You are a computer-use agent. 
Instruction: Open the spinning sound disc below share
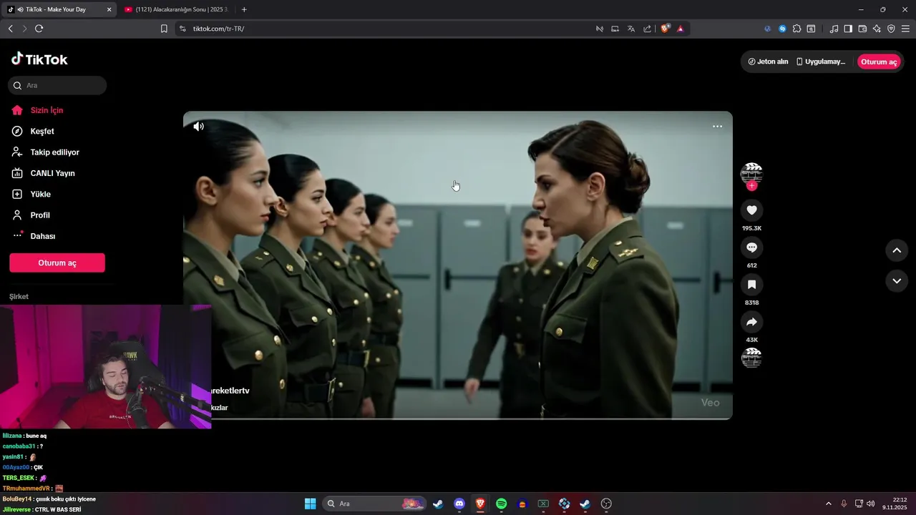pyautogui.click(x=751, y=358)
